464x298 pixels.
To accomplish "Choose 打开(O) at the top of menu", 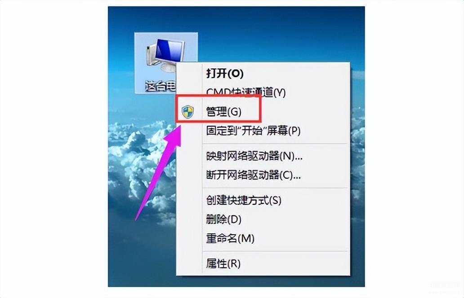I will 225,73.
